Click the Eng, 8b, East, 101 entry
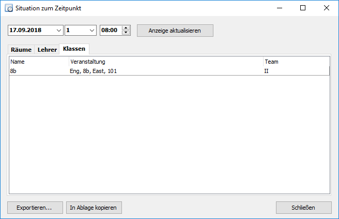339x219 pixels. [x=93, y=71]
